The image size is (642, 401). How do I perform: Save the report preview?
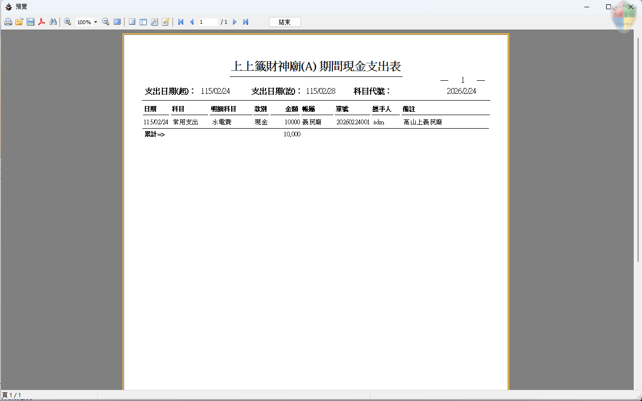pyautogui.click(x=31, y=22)
